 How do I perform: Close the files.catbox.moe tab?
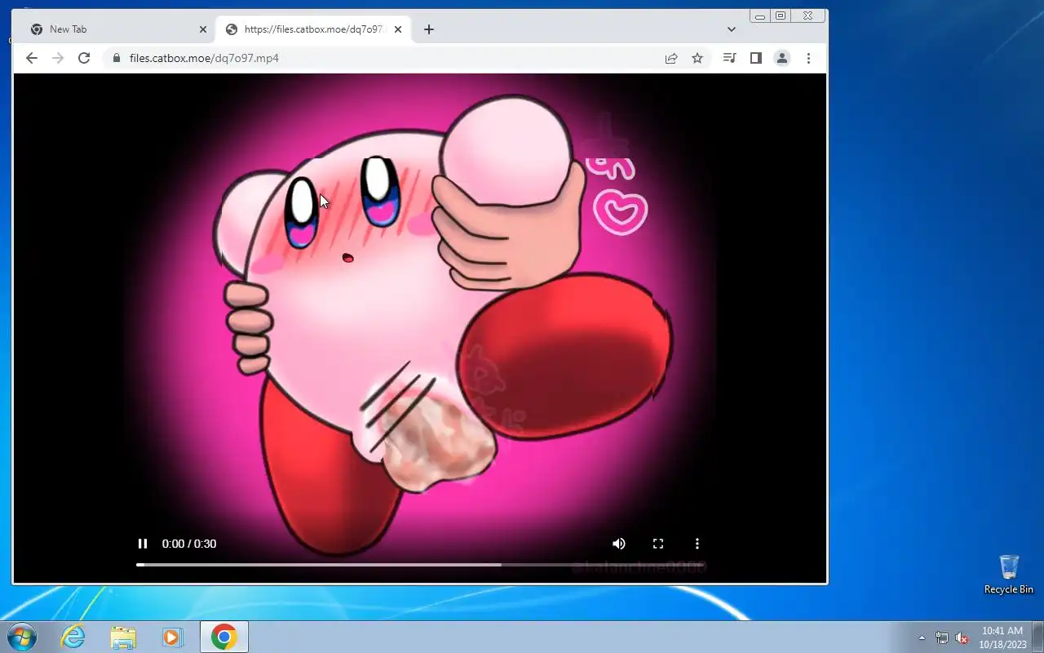398,29
